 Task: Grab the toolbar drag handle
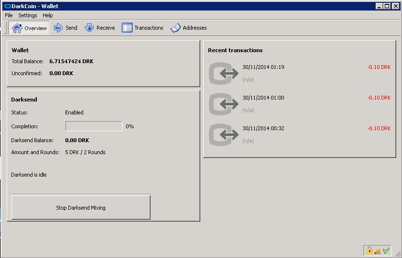point(5,28)
